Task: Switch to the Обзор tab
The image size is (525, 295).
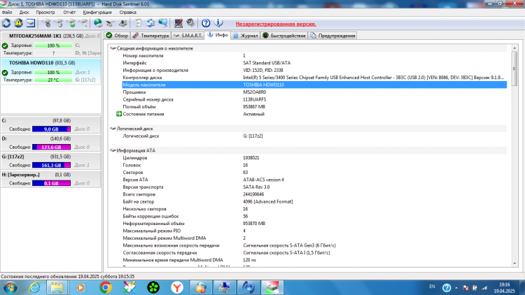Action: (x=117, y=36)
